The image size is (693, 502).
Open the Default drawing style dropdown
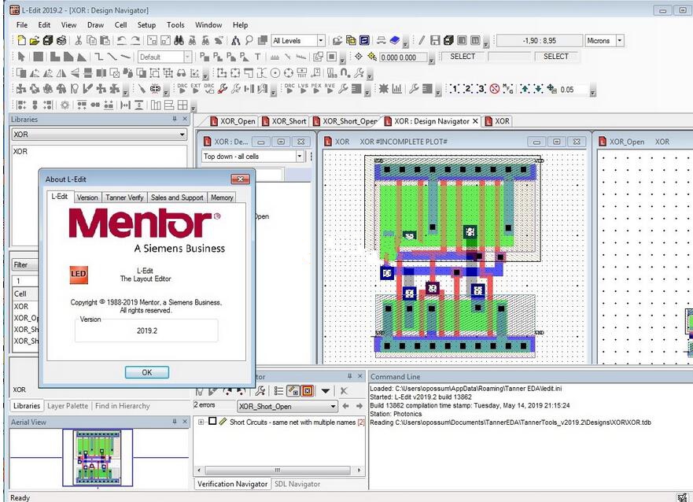(187, 57)
